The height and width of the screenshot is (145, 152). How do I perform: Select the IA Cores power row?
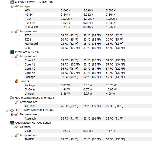click(x=88, y=89)
